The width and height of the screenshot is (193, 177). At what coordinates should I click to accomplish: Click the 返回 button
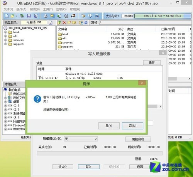click(x=140, y=167)
